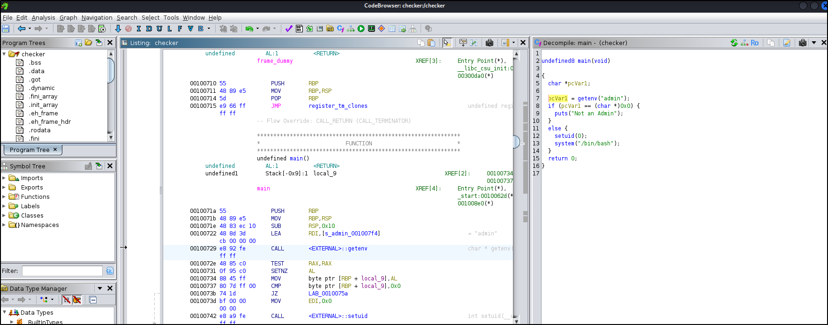Image resolution: width=828 pixels, height=325 pixels.
Task: Click the Save program toolbar icon
Action: pos(6,29)
